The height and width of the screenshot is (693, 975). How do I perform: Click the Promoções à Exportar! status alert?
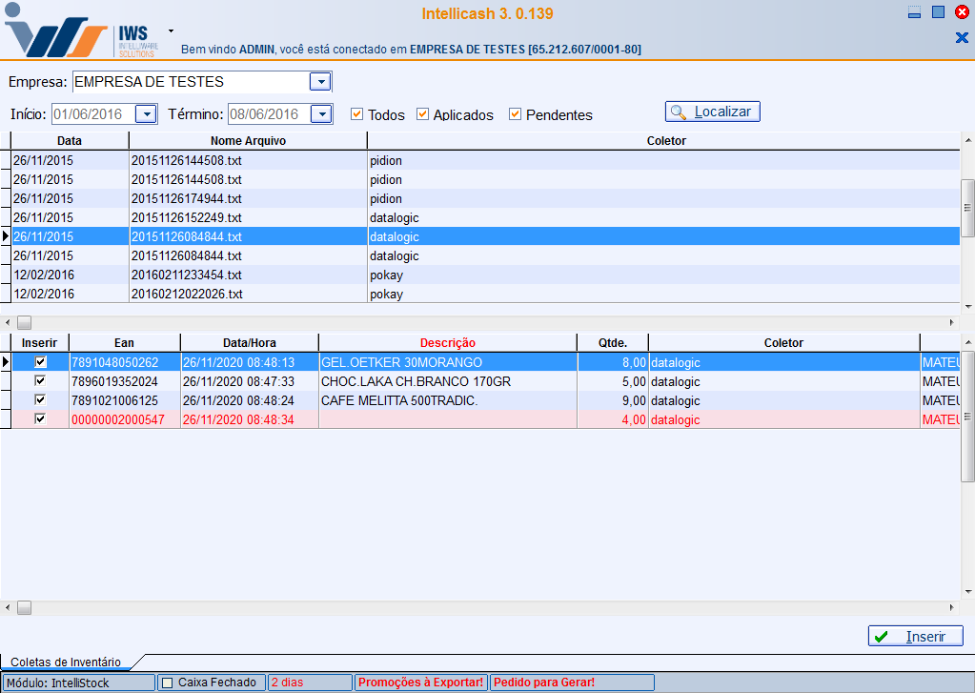[420, 683]
